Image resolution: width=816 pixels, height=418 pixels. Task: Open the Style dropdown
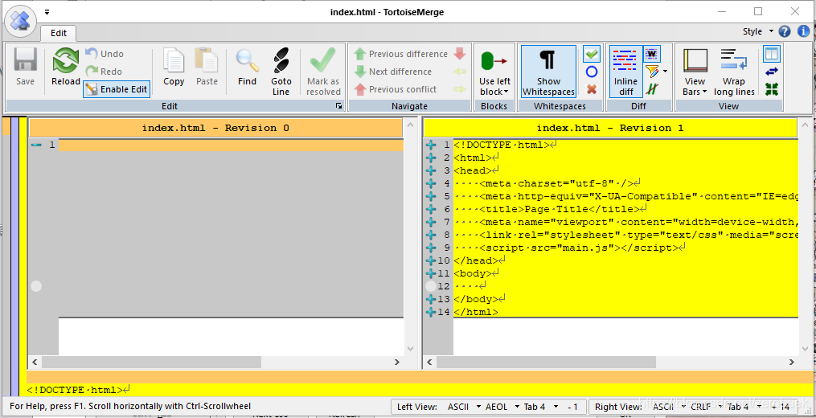(x=758, y=32)
